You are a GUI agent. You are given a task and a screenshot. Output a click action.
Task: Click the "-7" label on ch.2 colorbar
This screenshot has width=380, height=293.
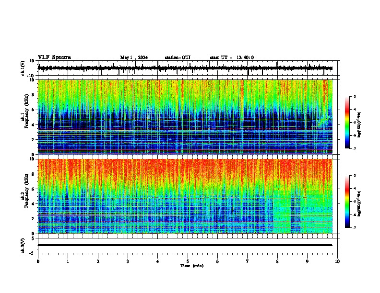click(x=354, y=228)
